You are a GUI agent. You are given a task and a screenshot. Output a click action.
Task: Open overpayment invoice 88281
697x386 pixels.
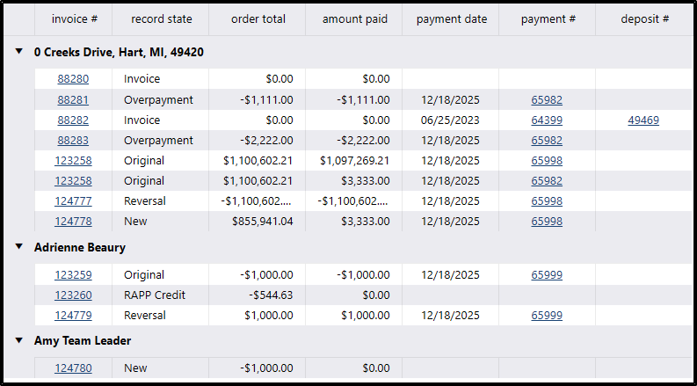point(73,100)
